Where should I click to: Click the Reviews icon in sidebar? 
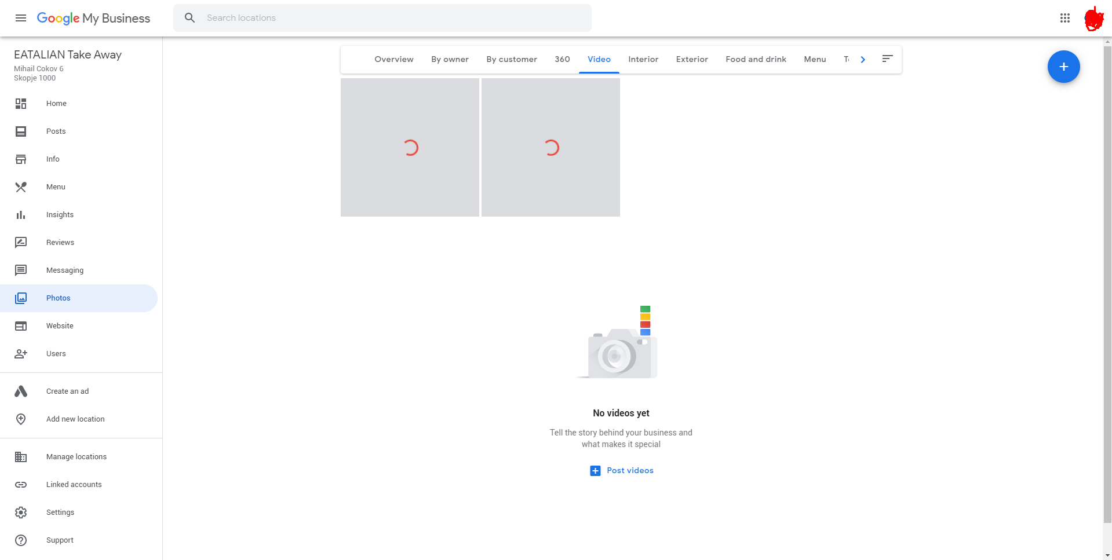[x=21, y=243]
